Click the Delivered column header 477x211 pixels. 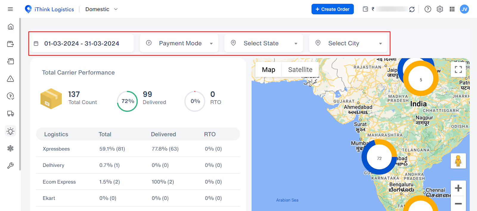coord(163,134)
